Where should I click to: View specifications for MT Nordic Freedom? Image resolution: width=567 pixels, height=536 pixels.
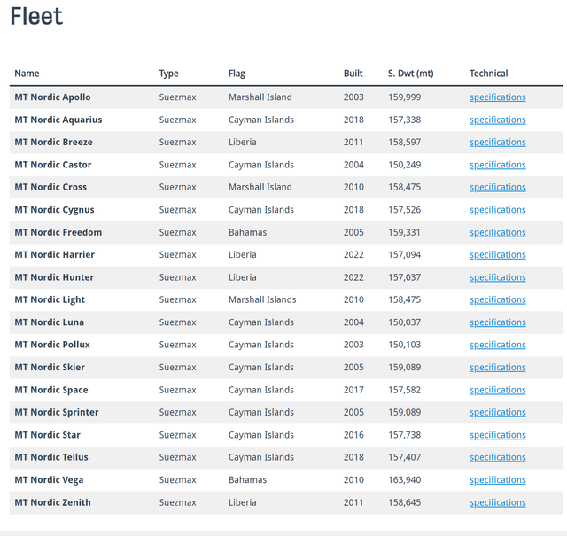coord(498,232)
